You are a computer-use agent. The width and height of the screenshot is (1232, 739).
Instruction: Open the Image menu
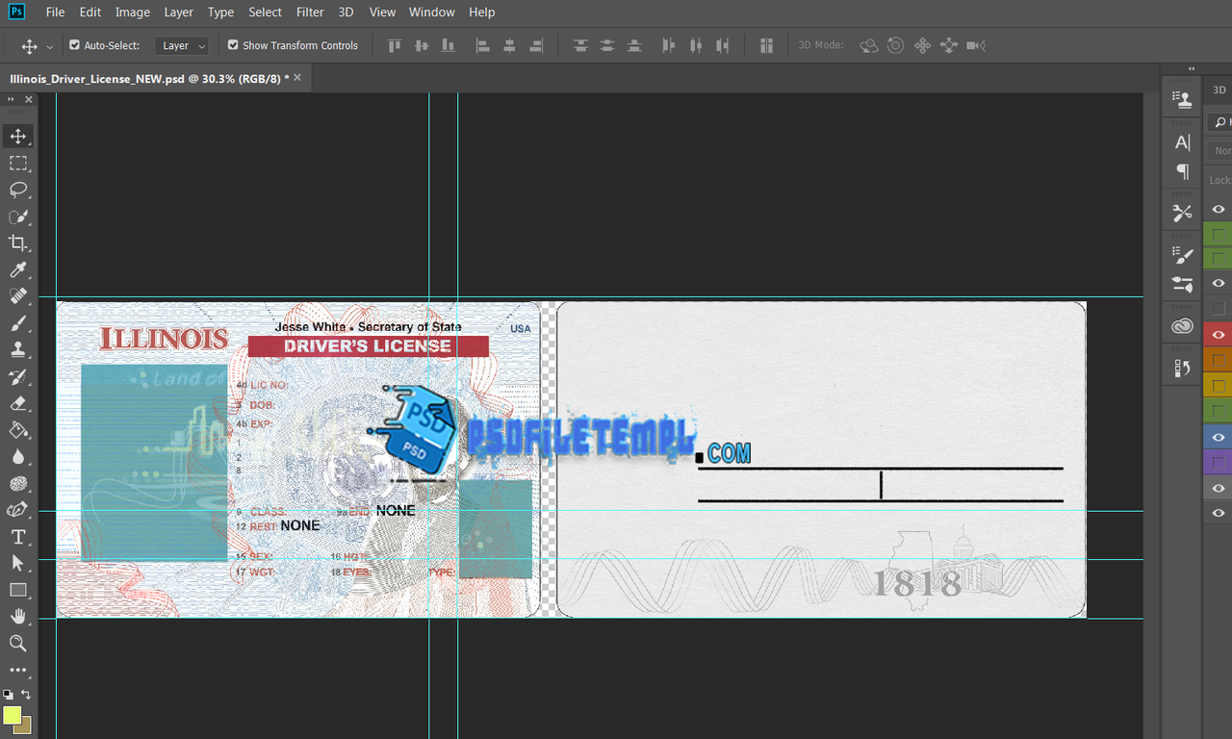point(133,13)
